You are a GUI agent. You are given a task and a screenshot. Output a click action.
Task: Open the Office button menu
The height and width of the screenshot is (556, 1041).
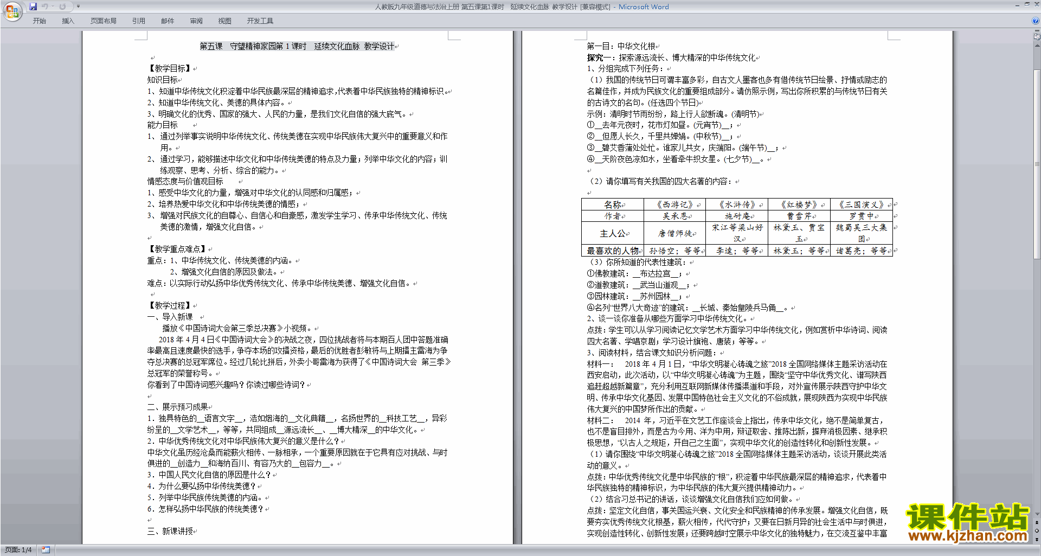pos(12,11)
